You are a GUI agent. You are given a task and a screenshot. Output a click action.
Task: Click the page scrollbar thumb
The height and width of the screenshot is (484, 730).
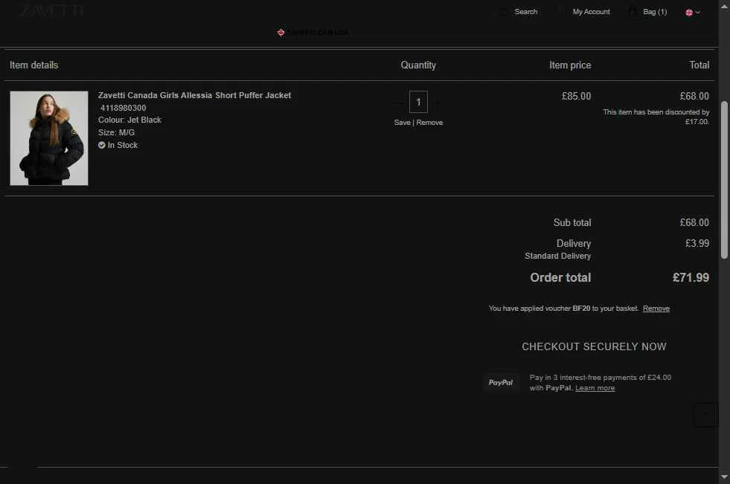[724, 179]
